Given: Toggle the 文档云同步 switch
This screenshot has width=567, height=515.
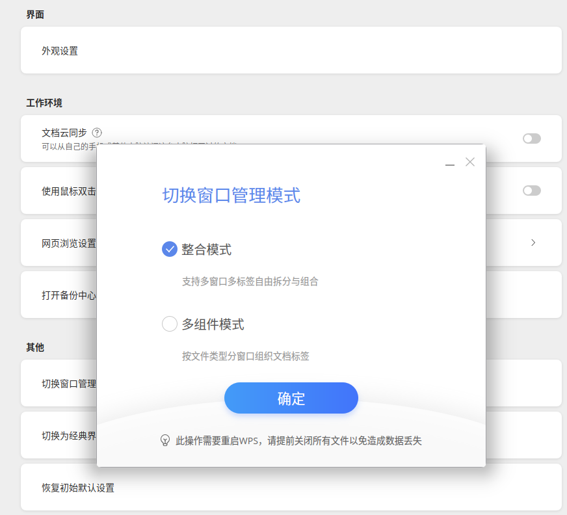Looking at the screenshot, I should (x=532, y=139).
